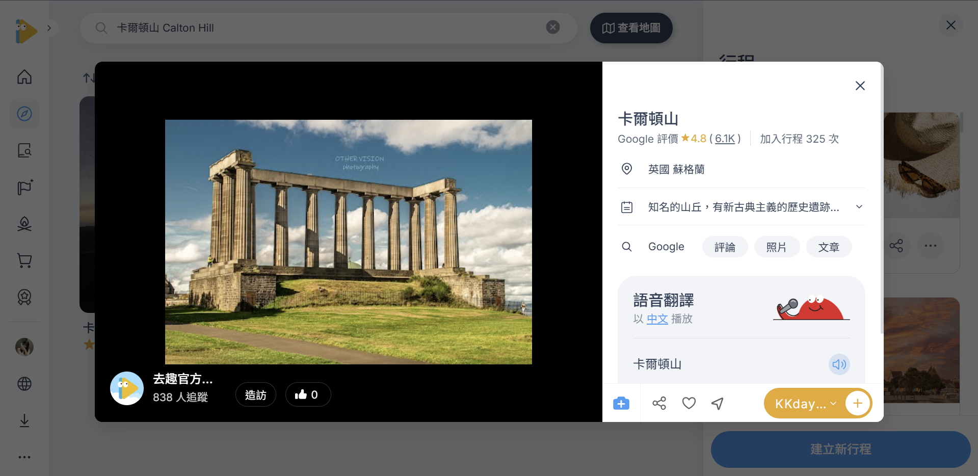The height and width of the screenshot is (476, 978).
Task: Click the Google search label
Action: [x=666, y=247]
